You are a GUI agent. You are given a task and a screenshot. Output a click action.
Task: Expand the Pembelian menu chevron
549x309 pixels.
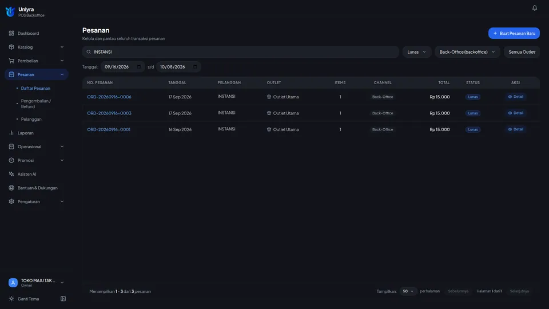pyautogui.click(x=62, y=61)
